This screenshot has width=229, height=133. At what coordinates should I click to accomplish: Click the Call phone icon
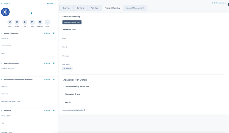click(25, 22)
